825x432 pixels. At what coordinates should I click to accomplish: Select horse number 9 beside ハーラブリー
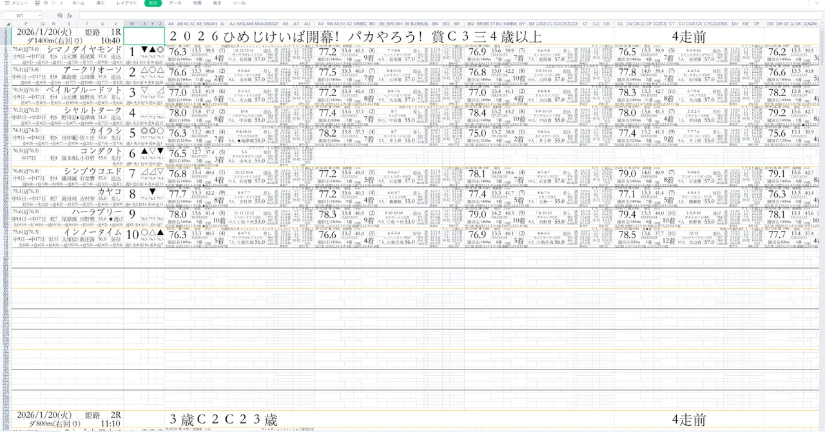point(132,215)
